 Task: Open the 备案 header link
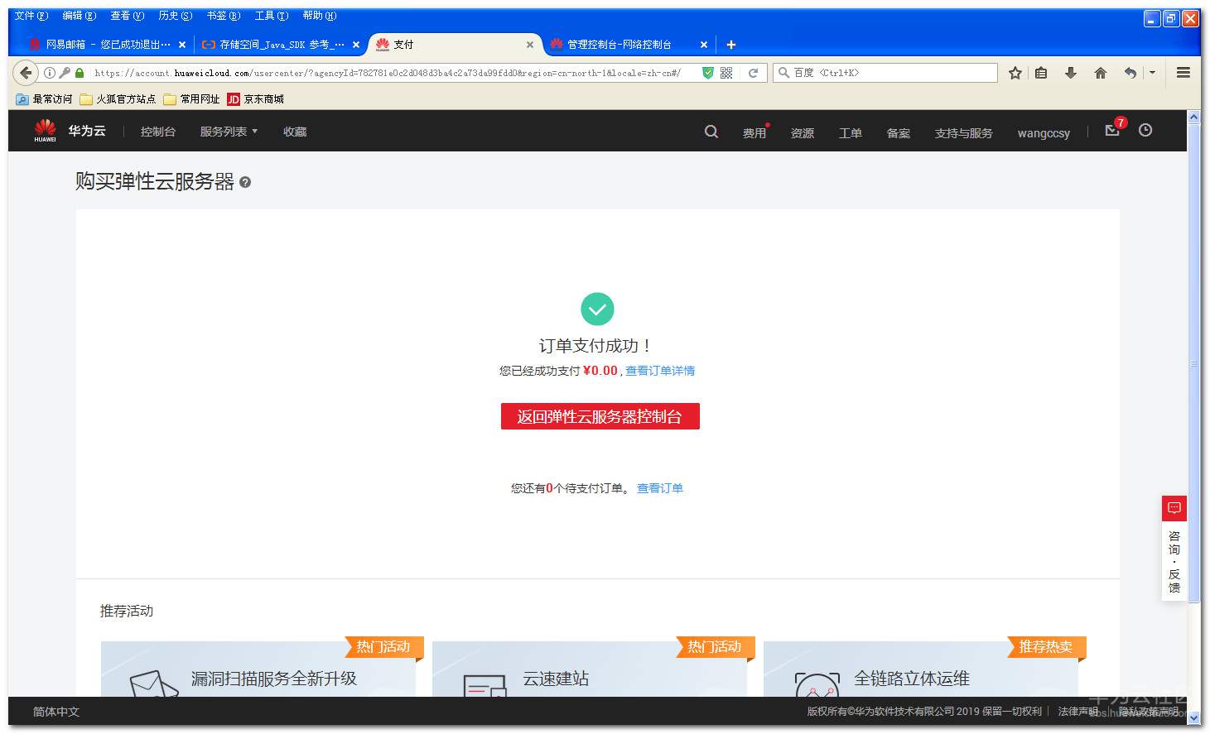coord(899,133)
